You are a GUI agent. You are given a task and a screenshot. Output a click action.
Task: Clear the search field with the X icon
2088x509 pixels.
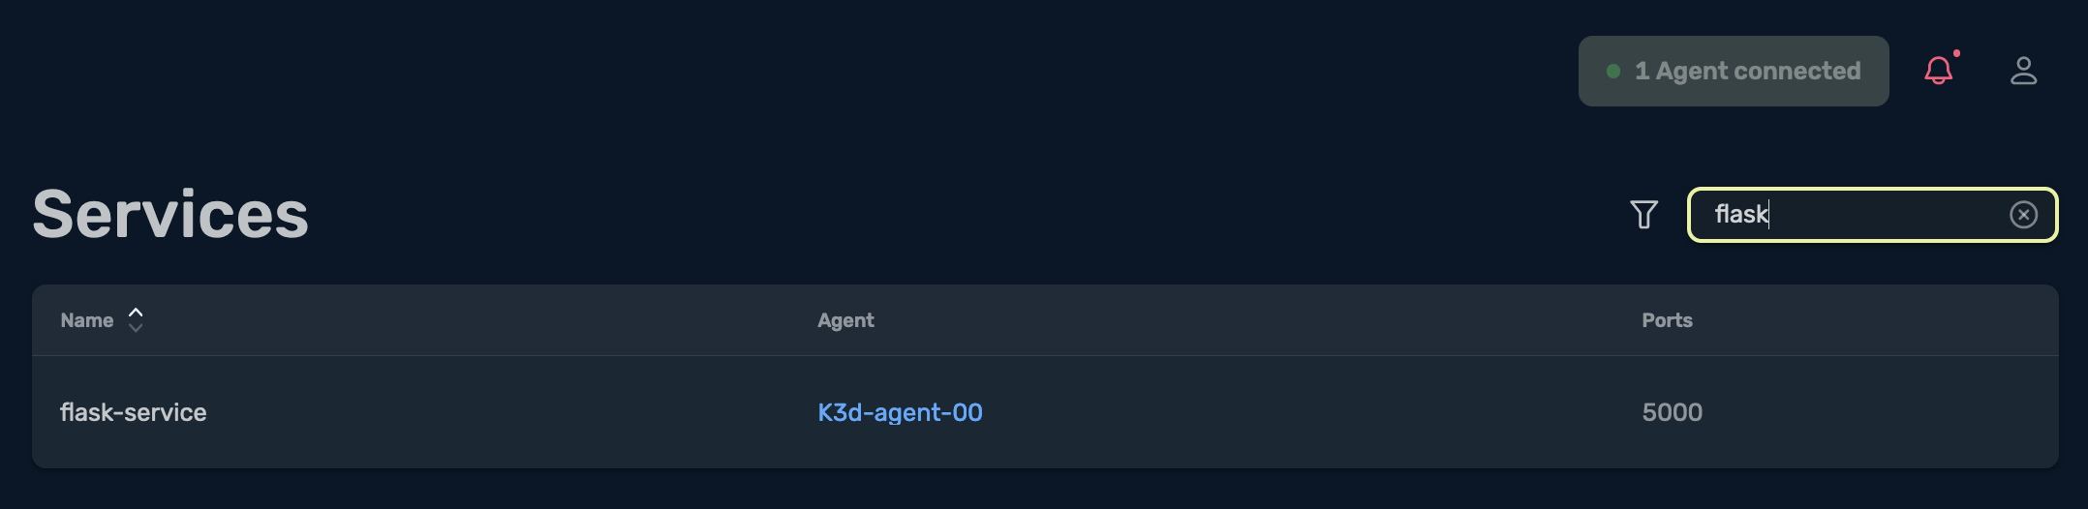pyautogui.click(x=2023, y=215)
